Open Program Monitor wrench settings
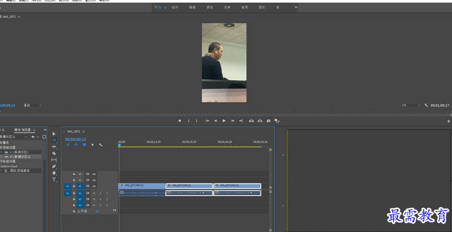This screenshot has height=232, width=452. click(426, 105)
